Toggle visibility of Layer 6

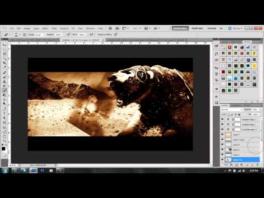pyautogui.click(x=222, y=145)
